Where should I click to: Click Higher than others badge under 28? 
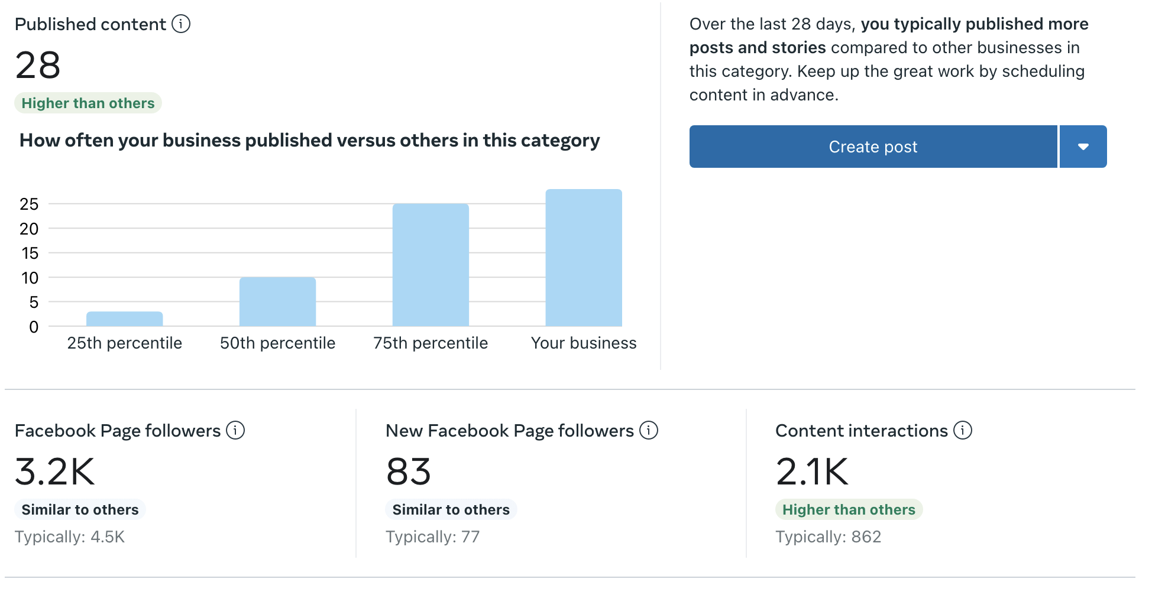click(88, 103)
